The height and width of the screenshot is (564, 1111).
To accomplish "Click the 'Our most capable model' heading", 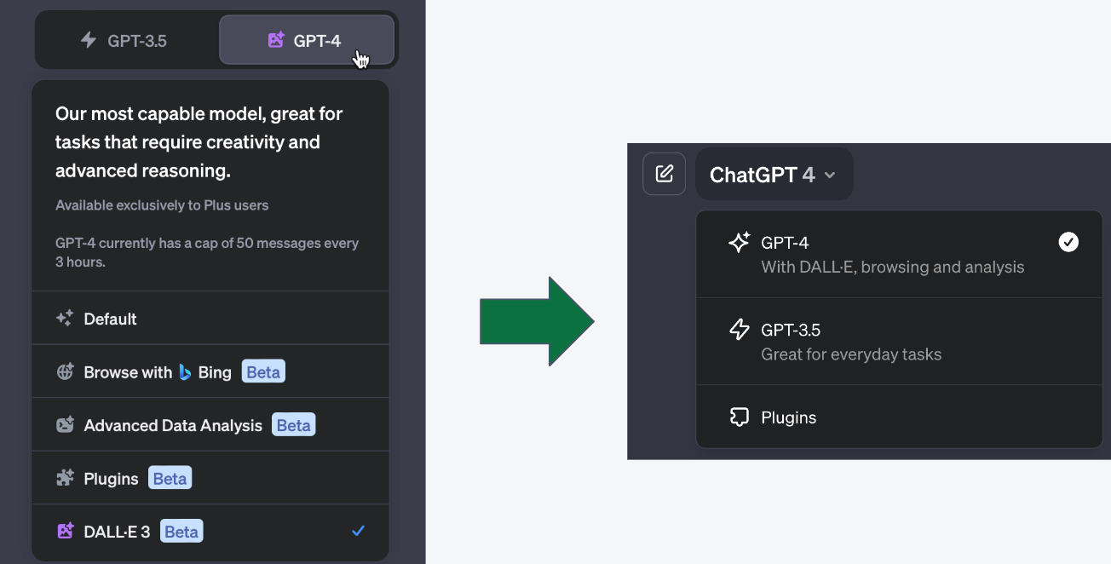I will click(199, 142).
